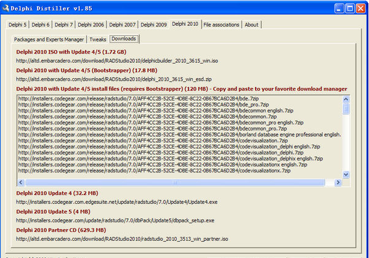Viewport: 369px width, 258px height.
Task: Open the About tab
Action: [251, 25]
